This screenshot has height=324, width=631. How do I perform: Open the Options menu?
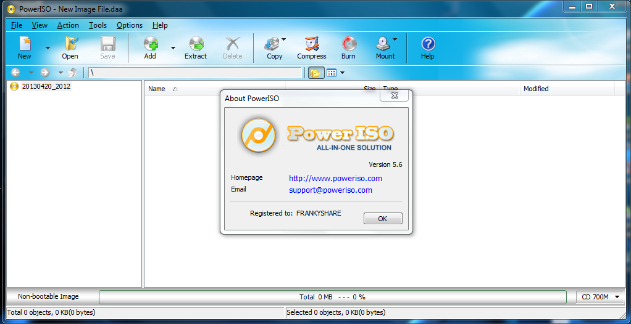click(x=130, y=25)
